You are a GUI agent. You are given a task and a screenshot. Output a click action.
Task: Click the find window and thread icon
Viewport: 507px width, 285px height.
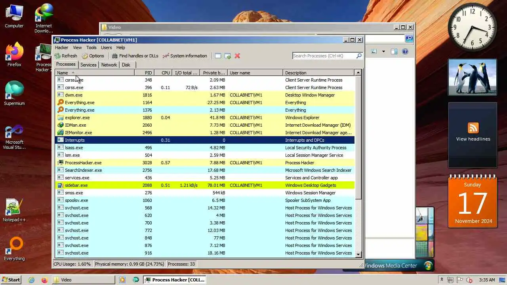click(x=228, y=56)
